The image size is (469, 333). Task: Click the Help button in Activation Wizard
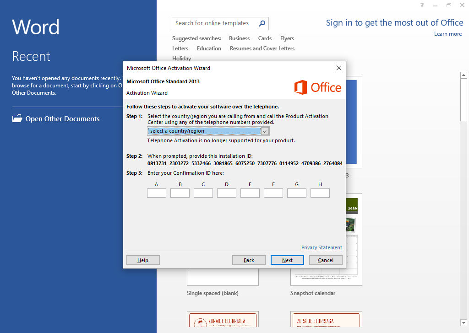tap(143, 260)
